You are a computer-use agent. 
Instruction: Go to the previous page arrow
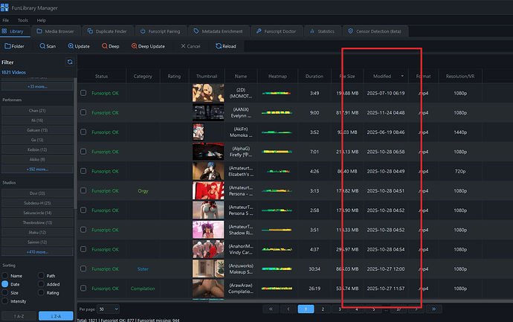(x=288, y=309)
